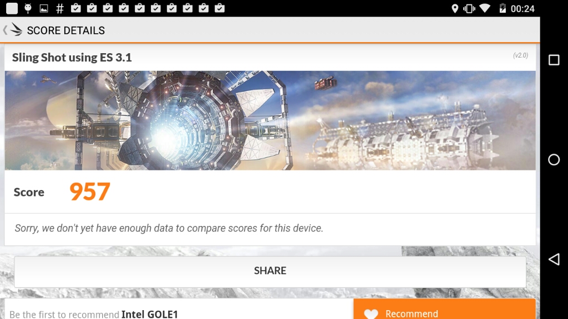Screen dimensions: 568x319
Task: Open the hash symbol notification icon
Action: [60, 9]
